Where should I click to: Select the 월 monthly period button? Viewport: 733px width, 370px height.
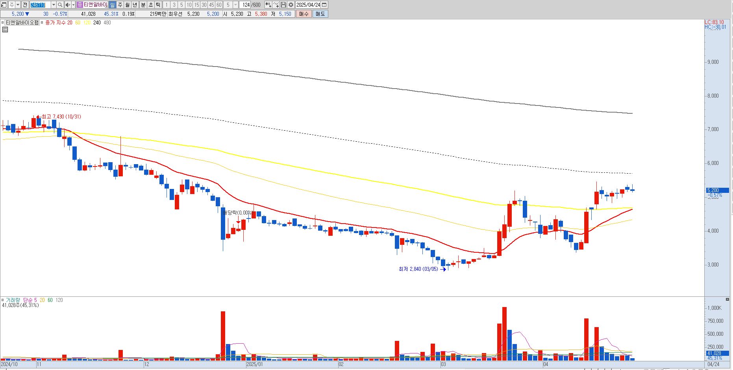point(128,5)
